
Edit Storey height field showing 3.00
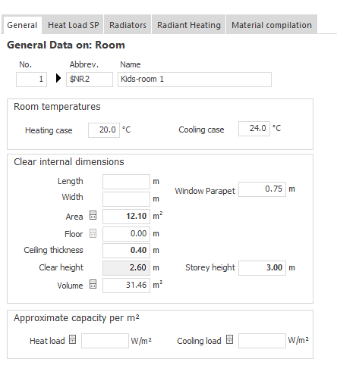pyautogui.click(x=262, y=268)
